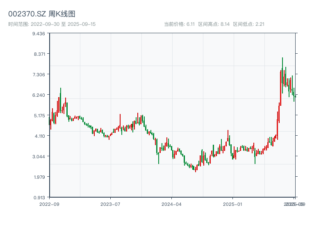328x246 pixels.
Task: Click y-axis value 3.044
Action: 39,157
